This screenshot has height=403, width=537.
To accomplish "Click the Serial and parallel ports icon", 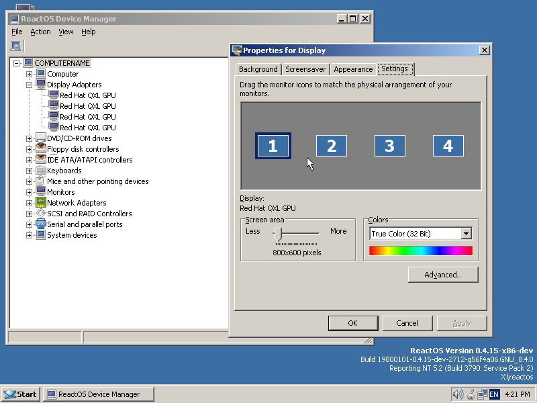I will pos(41,224).
